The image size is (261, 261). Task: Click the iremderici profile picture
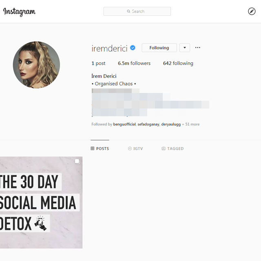36,65
